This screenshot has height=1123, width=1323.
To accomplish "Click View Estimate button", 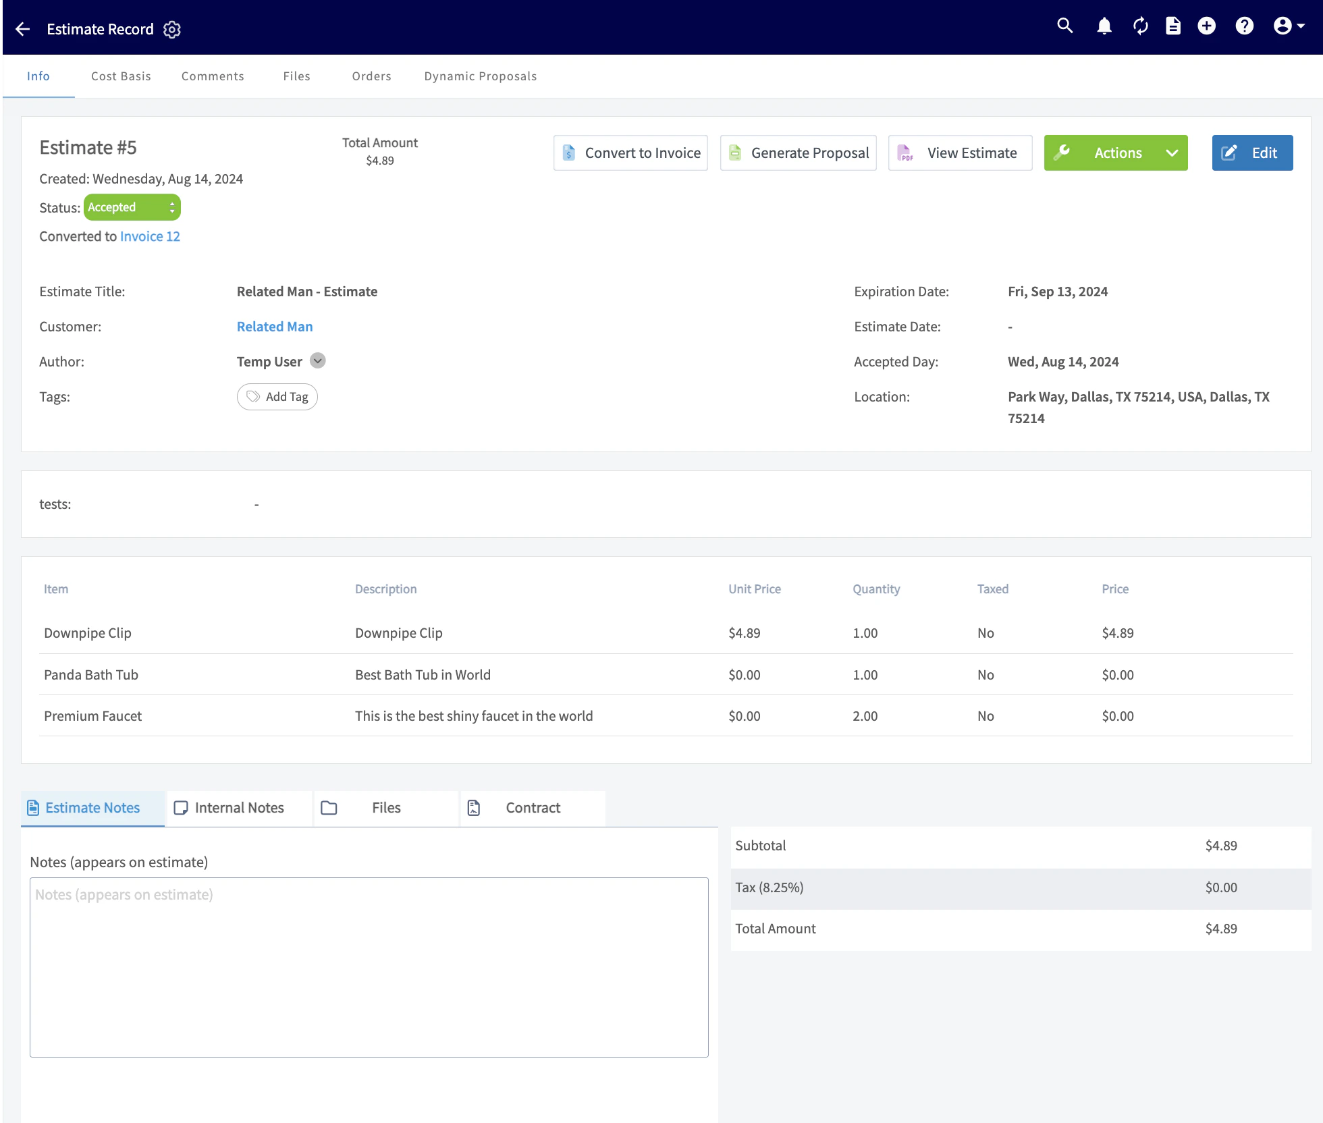I will click(x=960, y=153).
